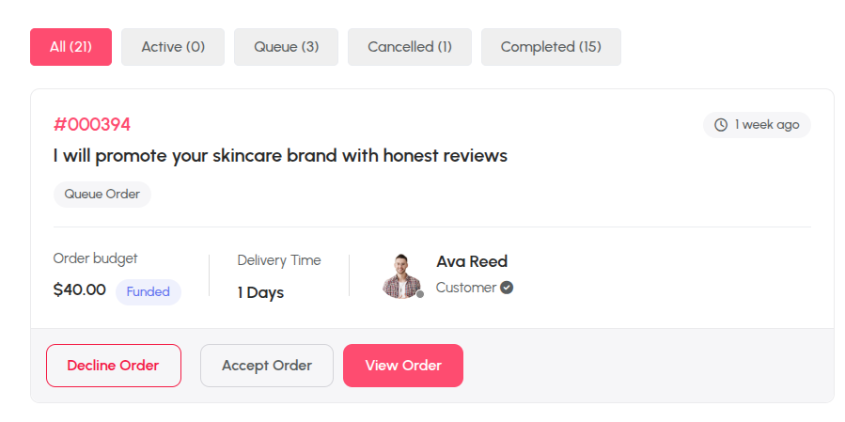Click the Queue Order status tag

click(102, 194)
